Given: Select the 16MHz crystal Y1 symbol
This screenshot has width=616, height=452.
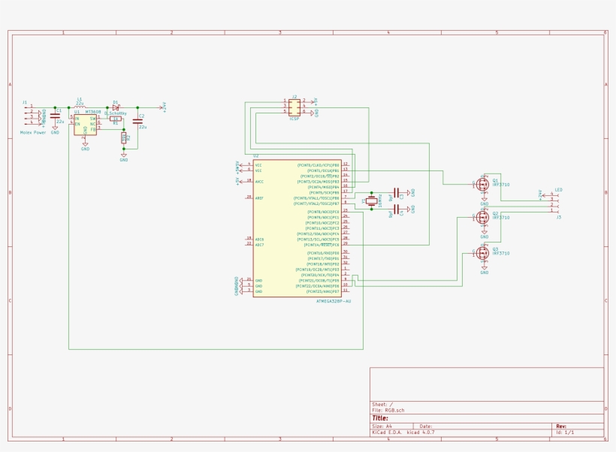Looking at the screenshot, I should (x=371, y=200).
